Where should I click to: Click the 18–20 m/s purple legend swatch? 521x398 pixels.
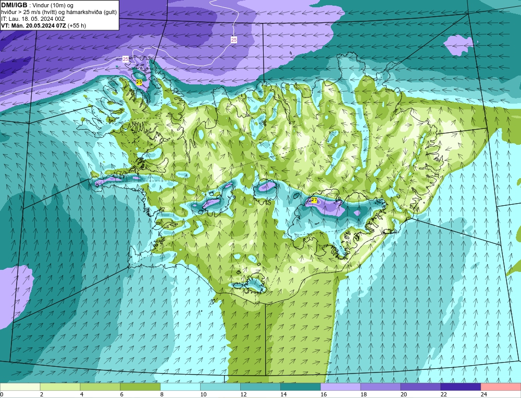pyautogui.click(x=380, y=387)
